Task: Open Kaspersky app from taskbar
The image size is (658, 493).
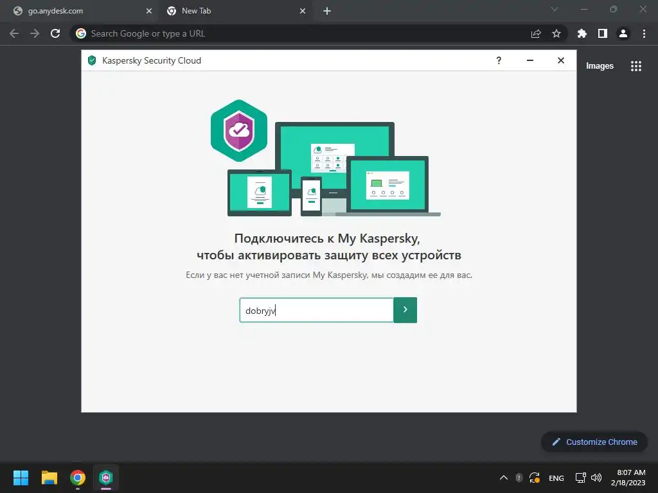Action: (x=106, y=478)
